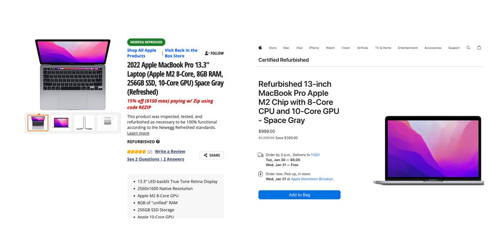Visit the Back in the Box Store
Image resolution: width=496 pixels, height=248 pixels.
tap(180, 52)
